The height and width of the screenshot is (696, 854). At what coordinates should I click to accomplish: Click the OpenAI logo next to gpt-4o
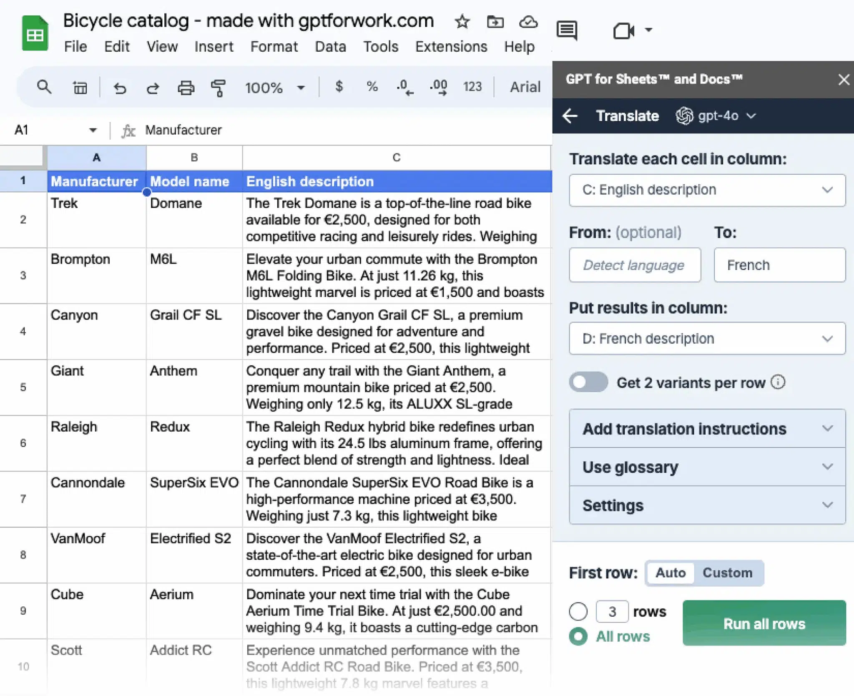[684, 116]
